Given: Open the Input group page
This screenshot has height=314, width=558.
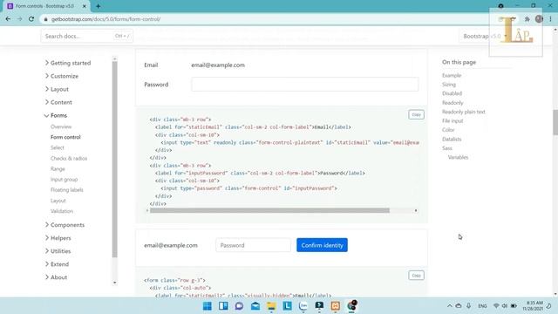Looking at the screenshot, I should 64,180.
